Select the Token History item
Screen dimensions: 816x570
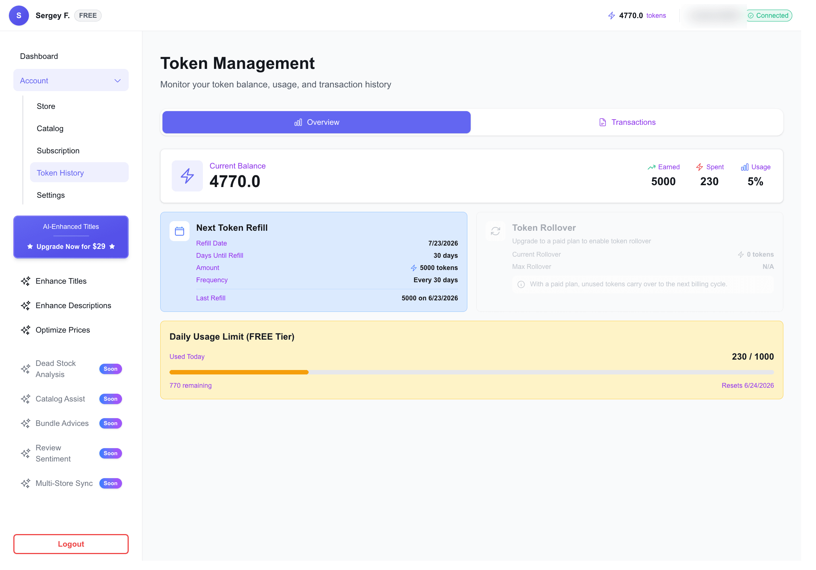click(x=79, y=172)
